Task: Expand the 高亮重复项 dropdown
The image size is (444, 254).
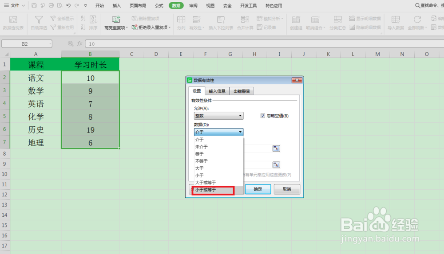Action: coord(127,28)
